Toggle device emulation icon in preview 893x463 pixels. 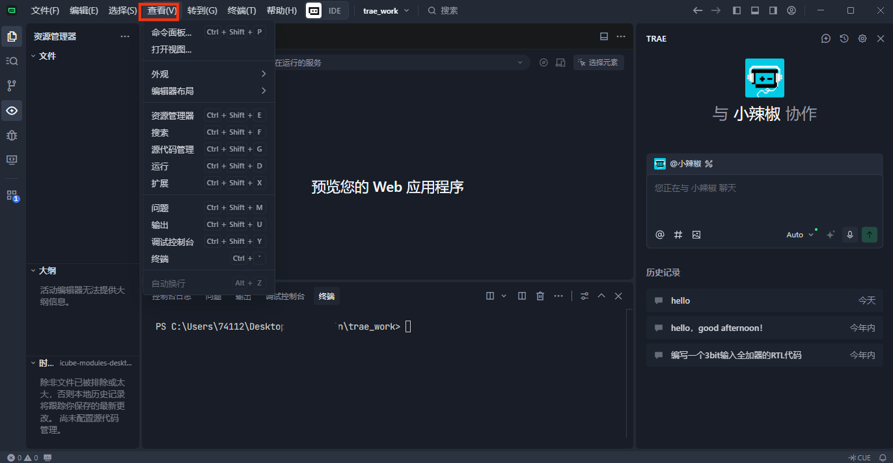[x=560, y=62]
